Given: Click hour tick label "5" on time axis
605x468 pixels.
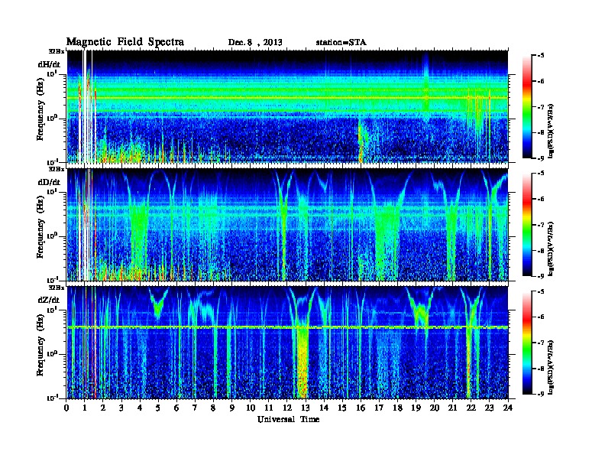Looking at the screenshot, I should (159, 408).
